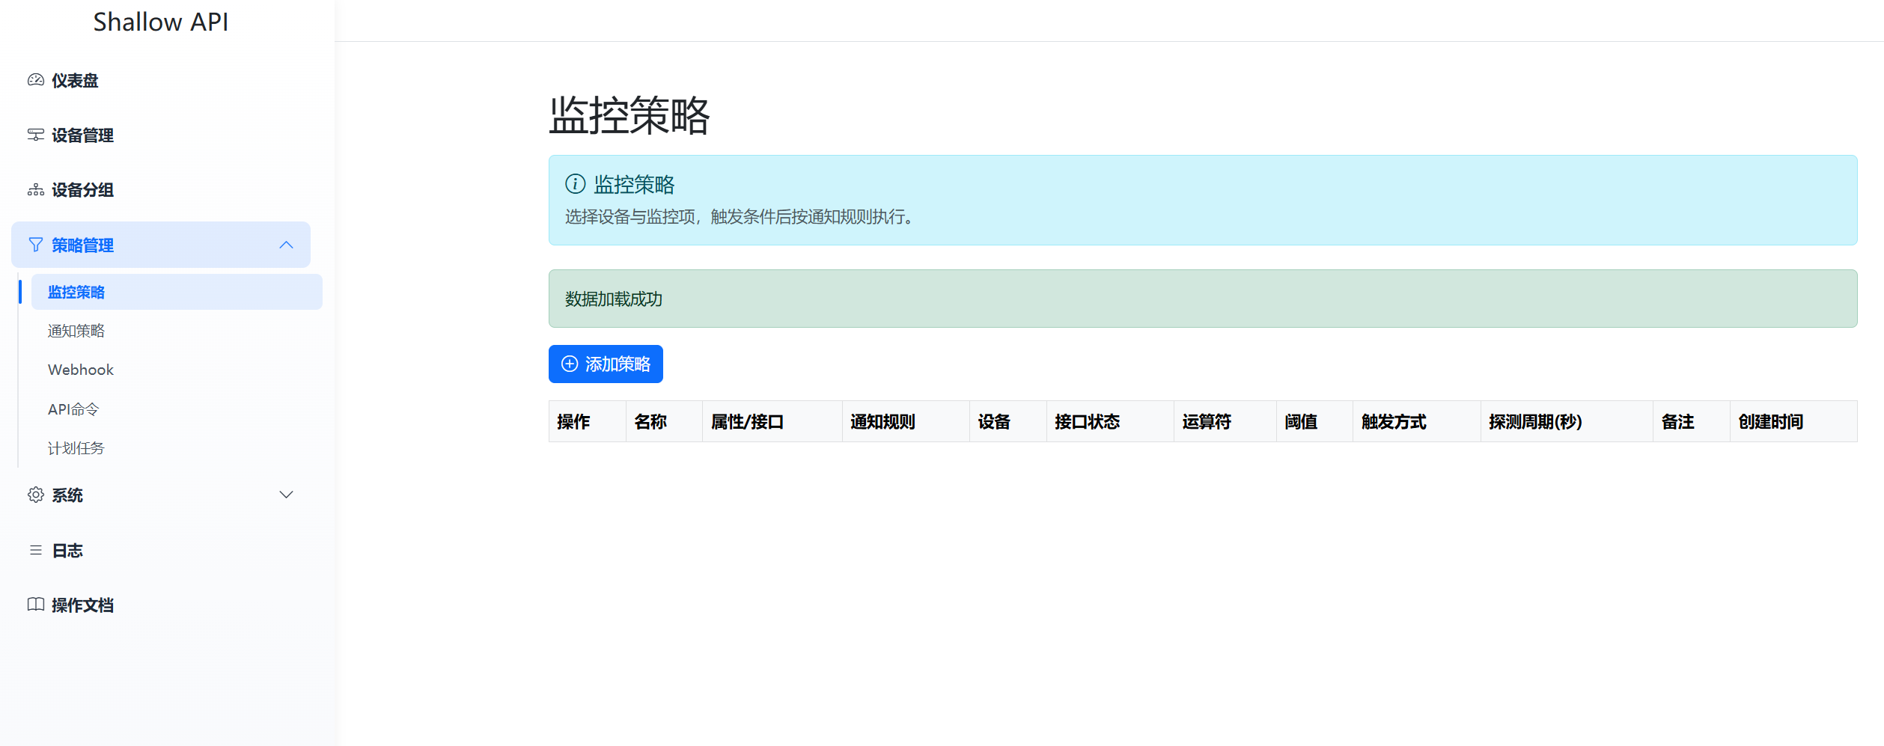Collapse the 策略管理 menu chevron
The width and height of the screenshot is (1884, 746).
coord(286,245)
